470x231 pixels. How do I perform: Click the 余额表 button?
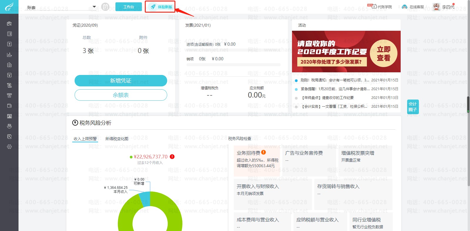pos(121,95)
